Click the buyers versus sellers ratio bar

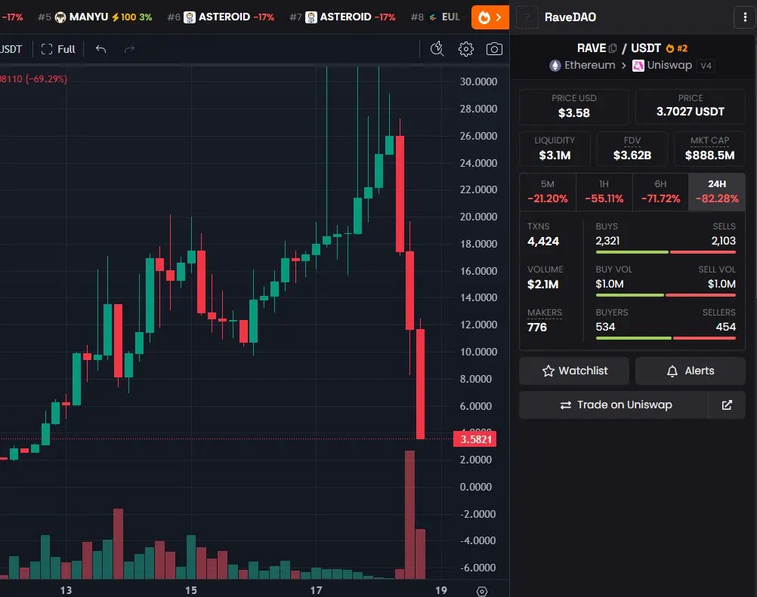[x=666, y=338]
